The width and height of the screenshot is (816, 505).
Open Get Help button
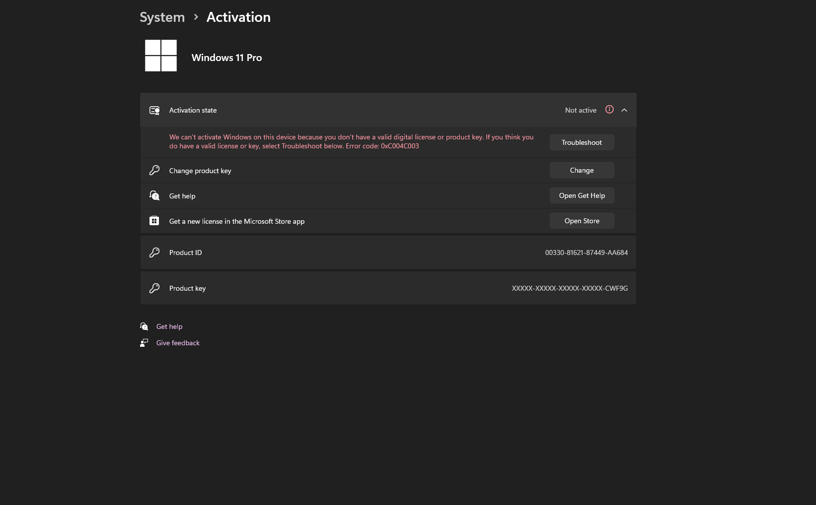tap(582, 195)
